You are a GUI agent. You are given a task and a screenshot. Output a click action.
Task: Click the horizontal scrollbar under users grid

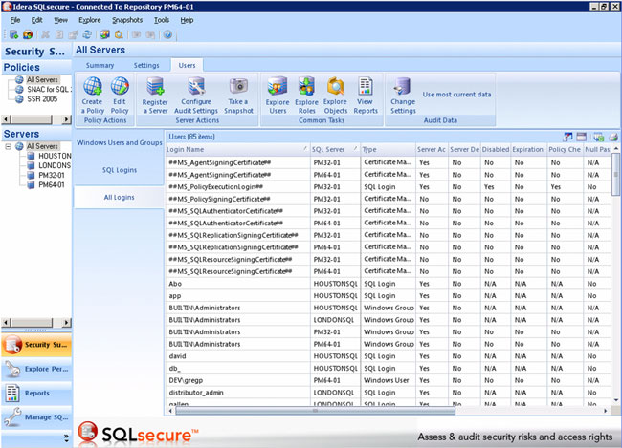click(316, 411)
